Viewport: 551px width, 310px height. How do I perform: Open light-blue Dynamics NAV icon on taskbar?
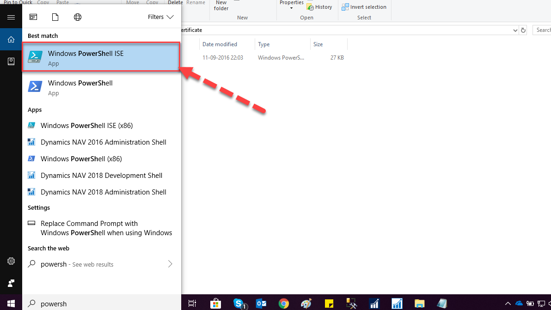point(397,304)
